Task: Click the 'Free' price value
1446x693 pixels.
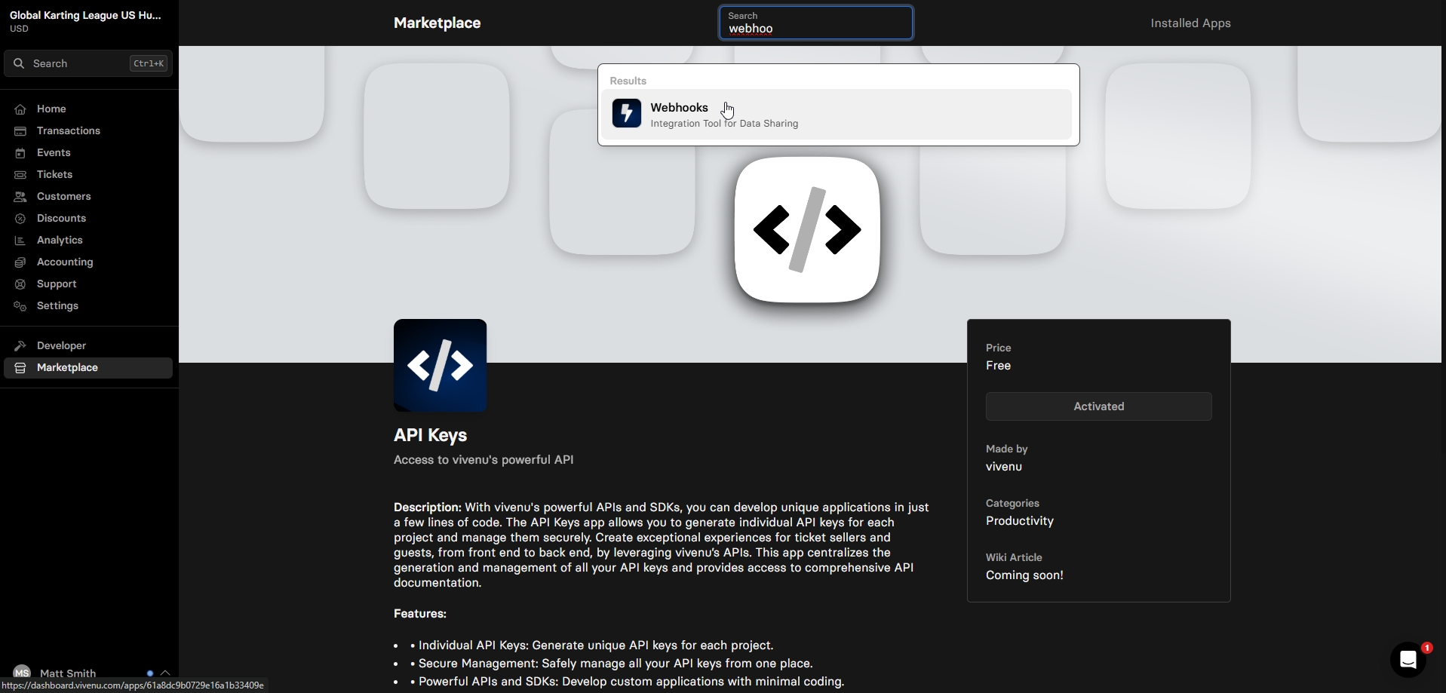Action: point(998,366)
